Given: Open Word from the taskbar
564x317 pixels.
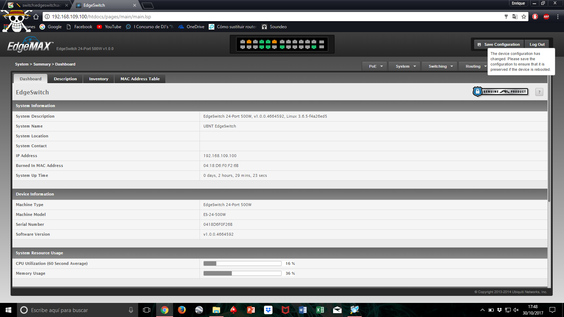Looking at the screenshot, I should (x=302, y=310).
